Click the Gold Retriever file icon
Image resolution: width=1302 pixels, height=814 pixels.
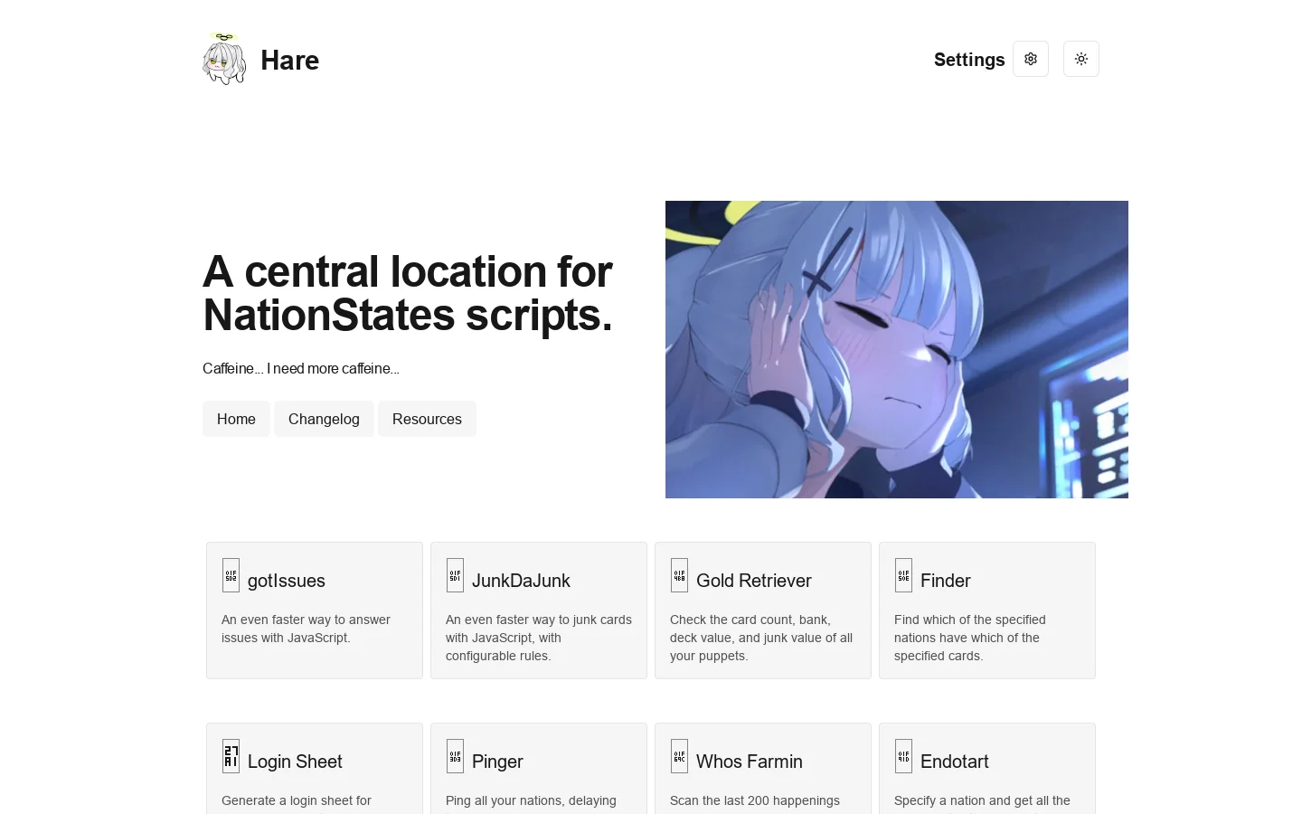click(679, 575)
